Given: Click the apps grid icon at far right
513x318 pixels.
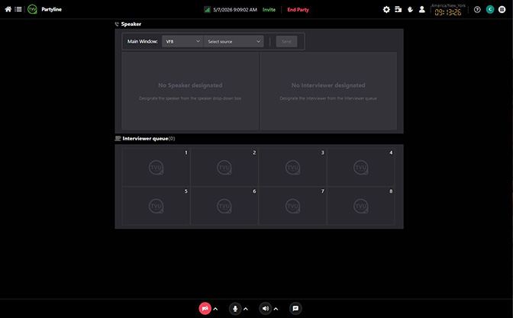Looking at the screenshot, I should [x=502, y=9].
